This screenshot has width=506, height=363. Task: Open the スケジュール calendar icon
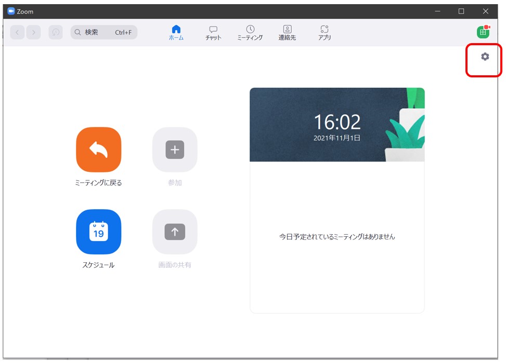(98, 232)
